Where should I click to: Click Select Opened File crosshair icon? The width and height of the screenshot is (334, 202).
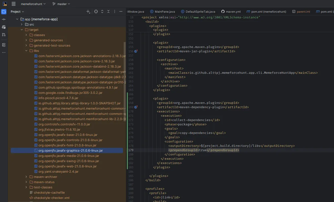click(96, 11)
